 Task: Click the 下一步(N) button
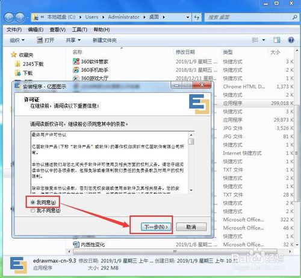point(156,227)
